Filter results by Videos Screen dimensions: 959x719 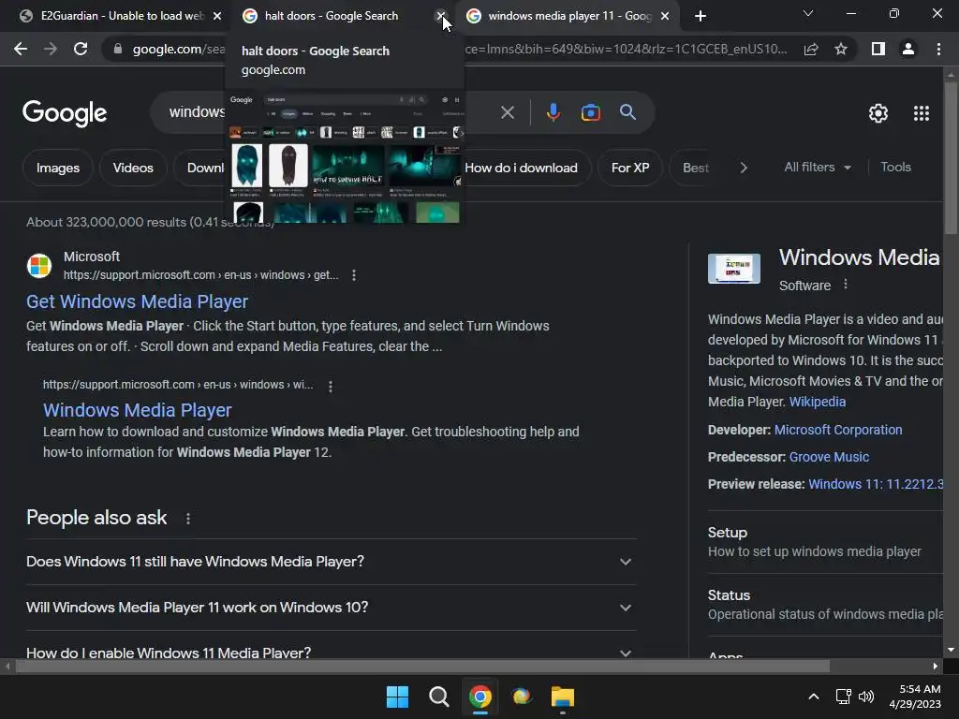click(133, 168)
